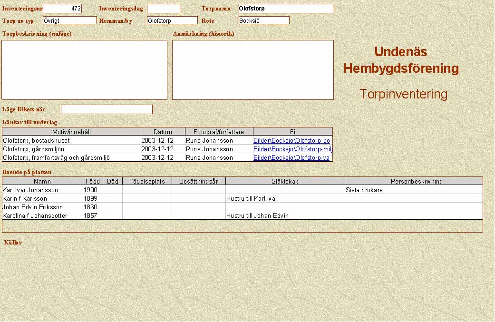Select the Karl Ivar Johansson name cell
495x322 pixels.
(x=42, y=190)
